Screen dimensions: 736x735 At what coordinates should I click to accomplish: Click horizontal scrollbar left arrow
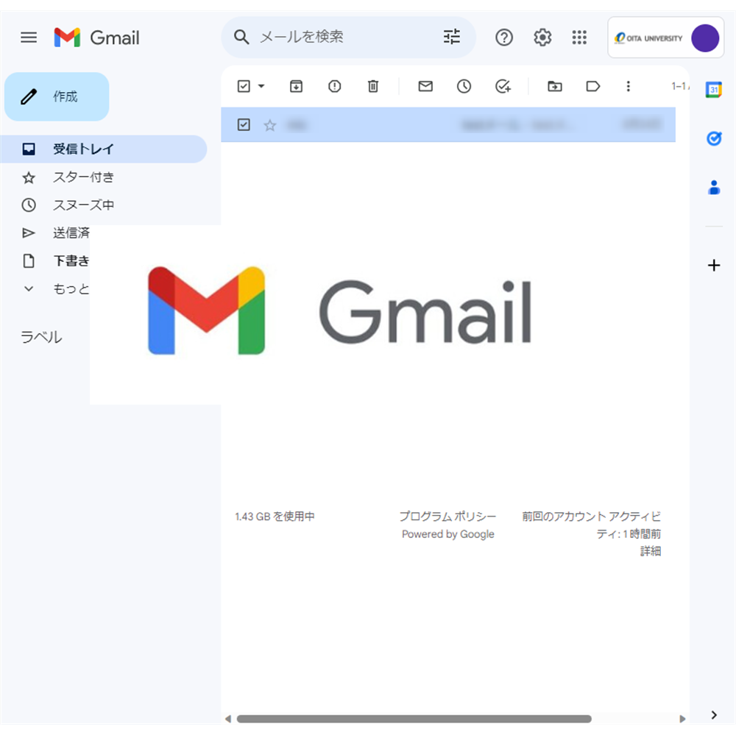tap(228, 719)
